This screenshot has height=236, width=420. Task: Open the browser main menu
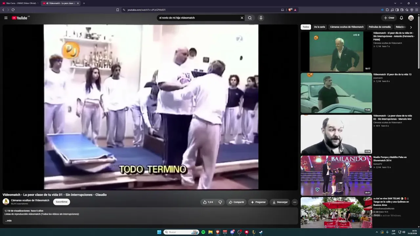click(417, 10)
